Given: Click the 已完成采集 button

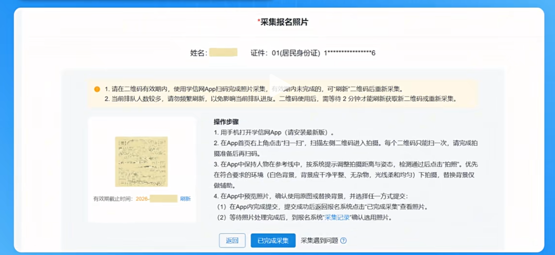Looking at the screenshot, I should tap(273, 241).
